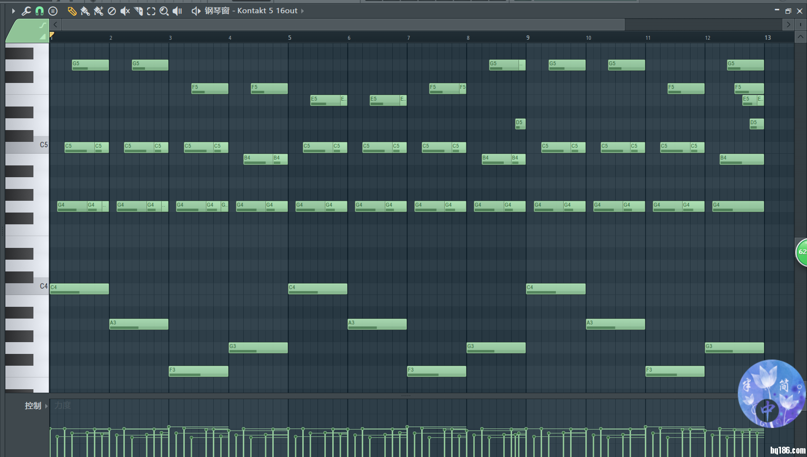Click the playhead marker at bar 1

click(x=52, y=35)
